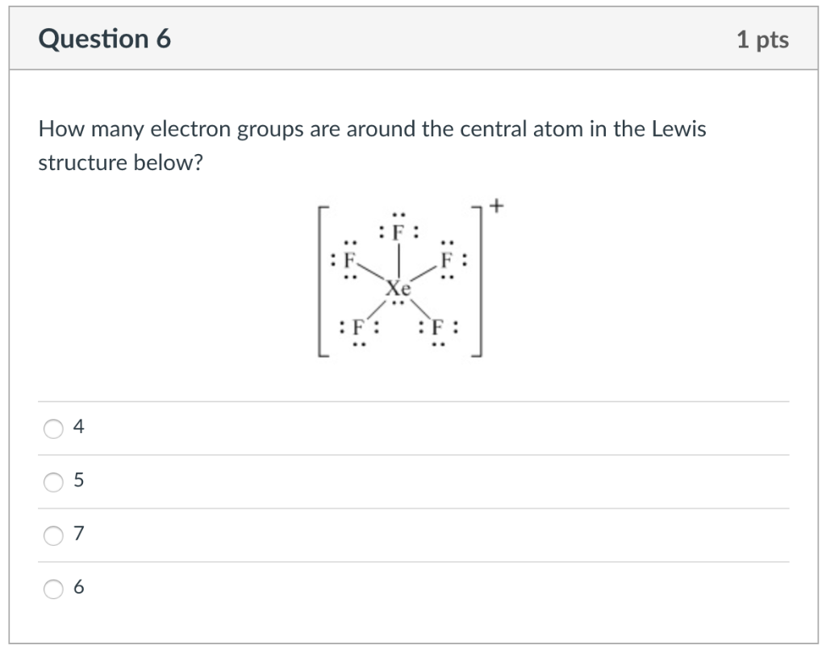Click the lower-right F atom
This screenshot has height=654, width=826.
(x=438, y=328)
